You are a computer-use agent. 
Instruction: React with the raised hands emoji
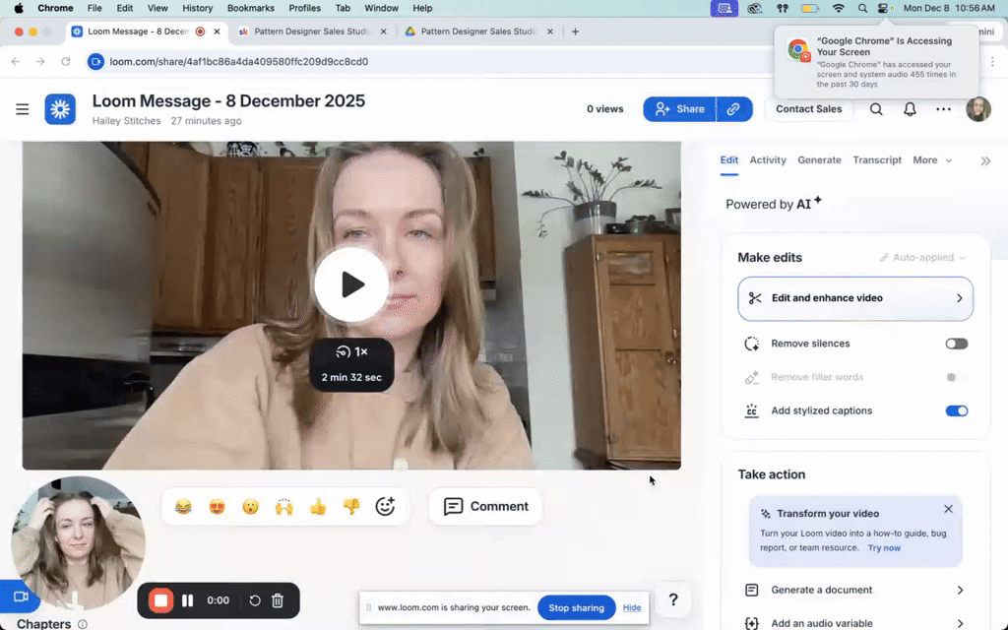click(284, 507)
